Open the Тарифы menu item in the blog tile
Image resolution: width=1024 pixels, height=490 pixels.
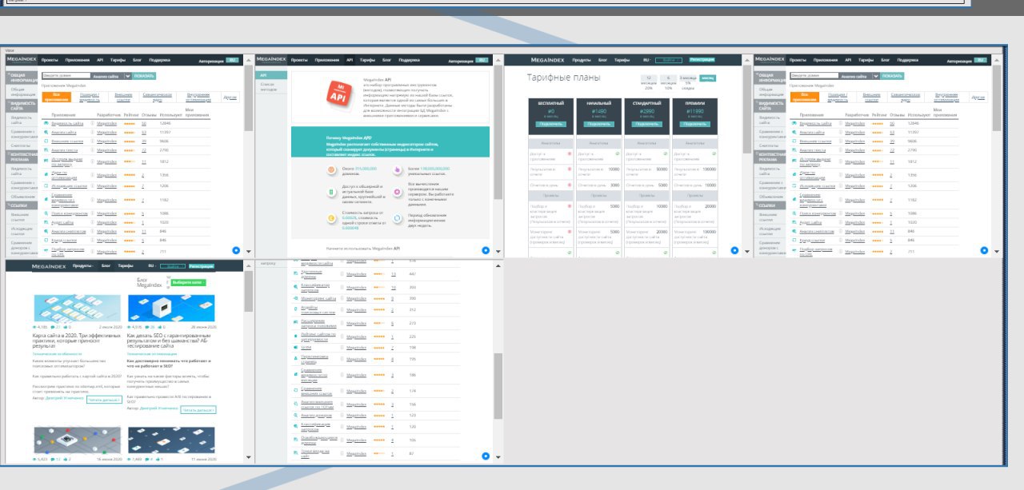click(126, 265)
